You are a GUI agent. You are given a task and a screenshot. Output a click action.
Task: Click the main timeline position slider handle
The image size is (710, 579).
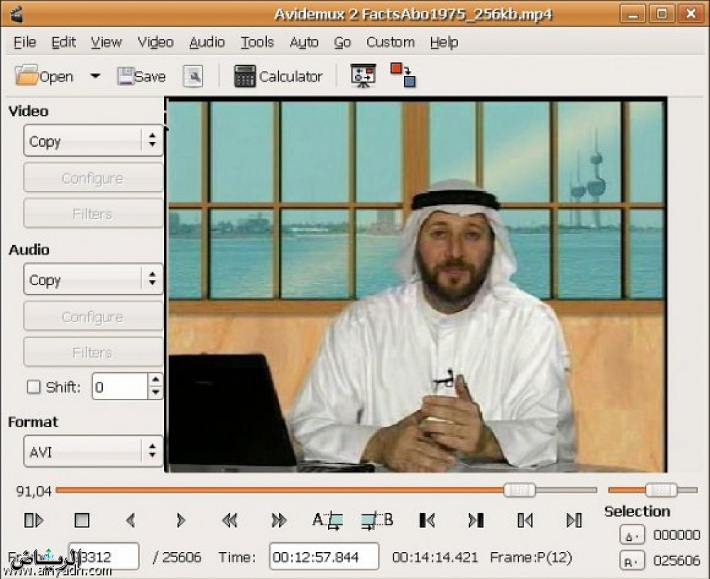(x=520, y=490)
